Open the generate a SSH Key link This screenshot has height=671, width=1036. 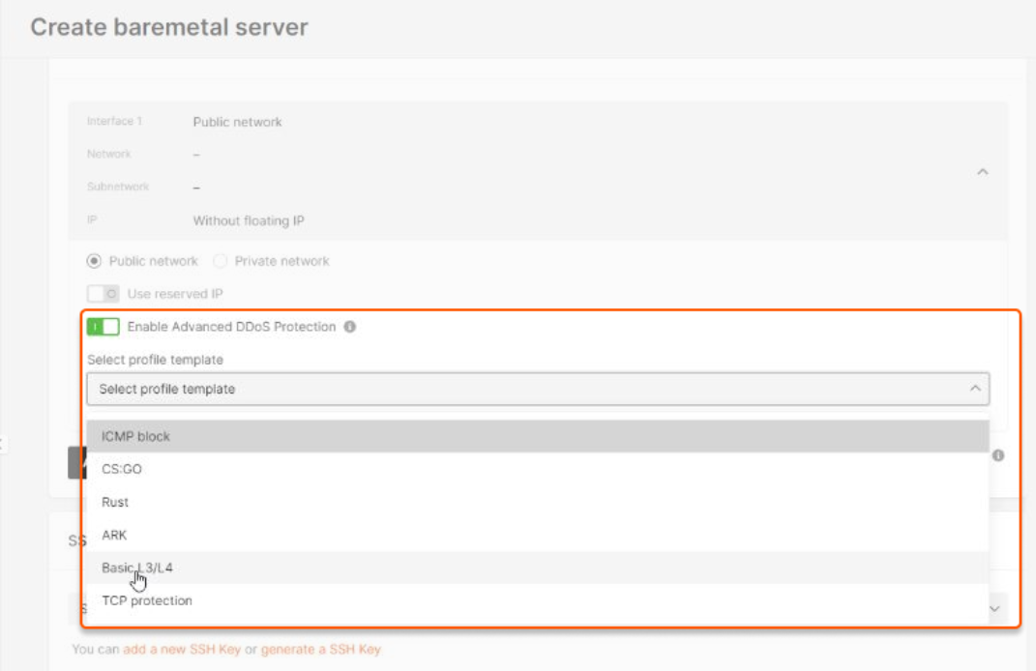pos(321,649)
